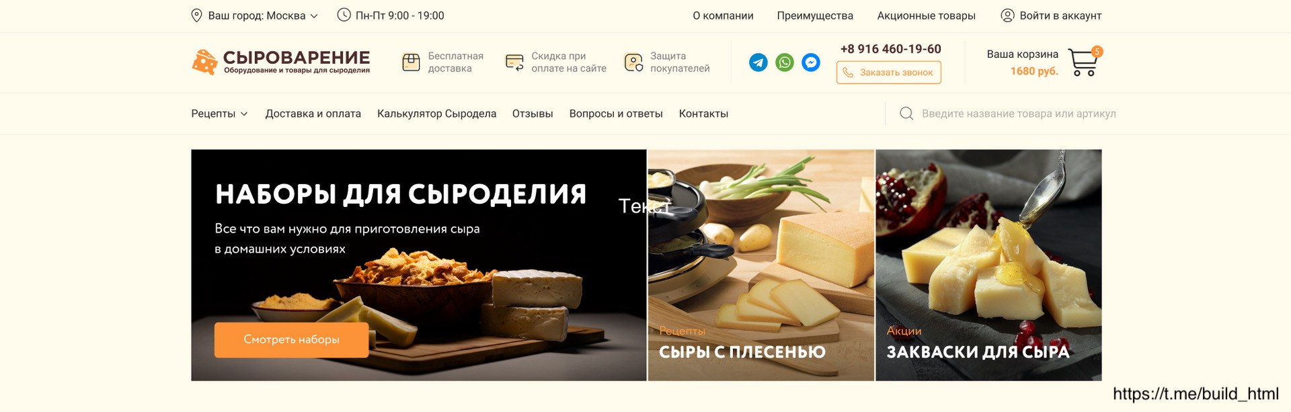Open the Сыры с плесенью banner

760,265
